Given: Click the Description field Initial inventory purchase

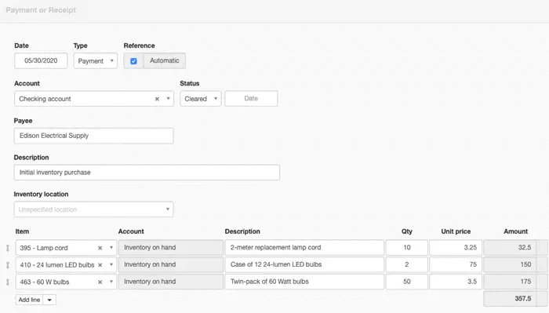Looking at the screenshot, I should click(x=147, y=173).
